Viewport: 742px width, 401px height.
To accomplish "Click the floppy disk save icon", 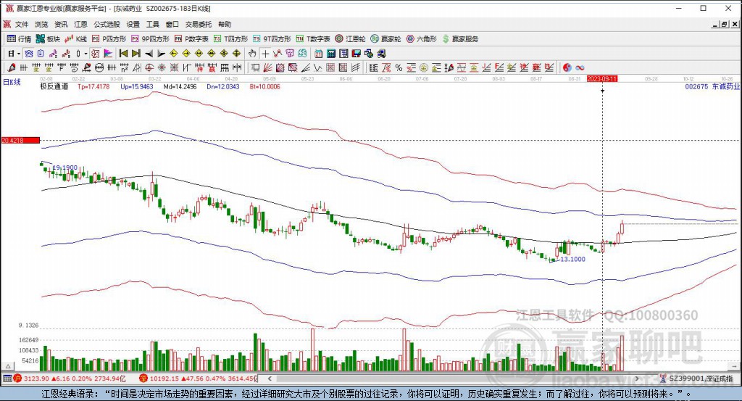I will click(x=357, y=54).
